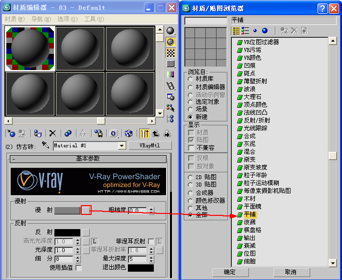Switch browser to large icons view

265,30
